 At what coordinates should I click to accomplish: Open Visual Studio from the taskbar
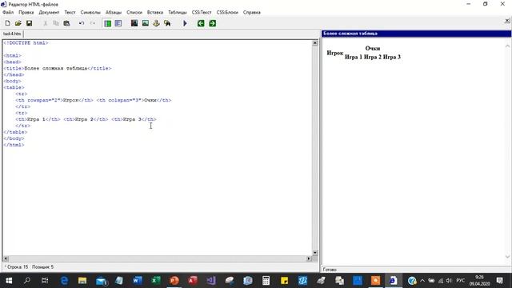tap(211, 281)
